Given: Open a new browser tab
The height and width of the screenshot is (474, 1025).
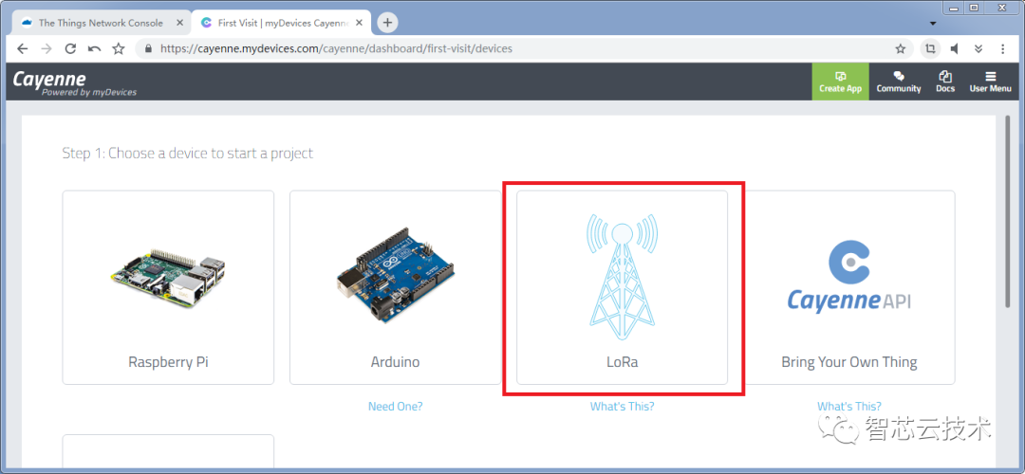Looking at the screenshot, I should click(387, 22).
